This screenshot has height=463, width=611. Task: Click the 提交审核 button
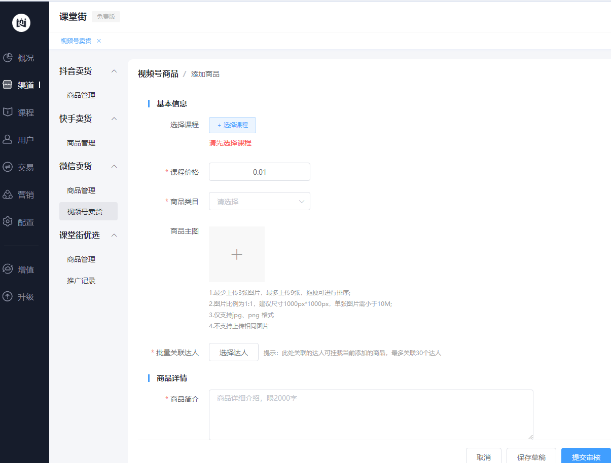tap(586, 456)
